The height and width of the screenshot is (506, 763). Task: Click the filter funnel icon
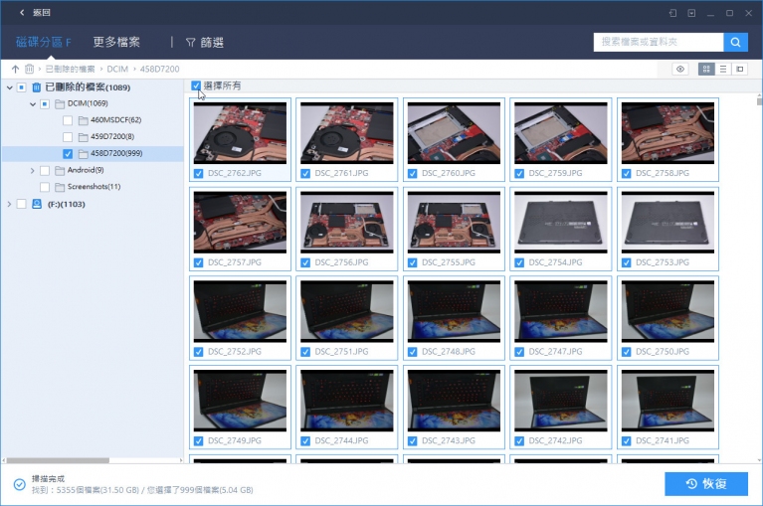click(x=190, y=43)
